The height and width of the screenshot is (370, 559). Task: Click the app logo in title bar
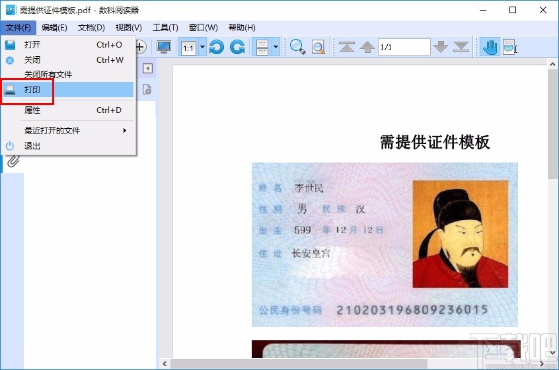click(x=11, y=10)
